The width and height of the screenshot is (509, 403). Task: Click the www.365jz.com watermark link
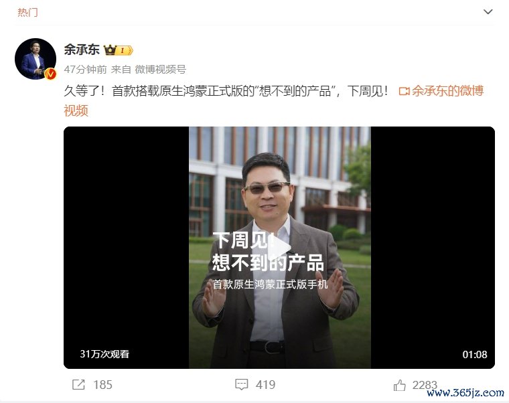465,393
